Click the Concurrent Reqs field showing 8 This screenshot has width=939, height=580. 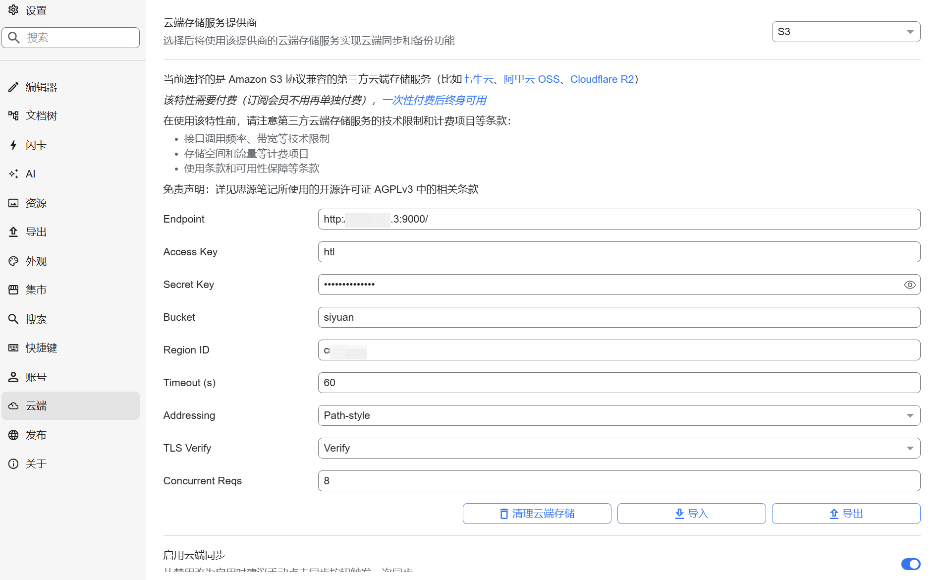click(619, 481)
